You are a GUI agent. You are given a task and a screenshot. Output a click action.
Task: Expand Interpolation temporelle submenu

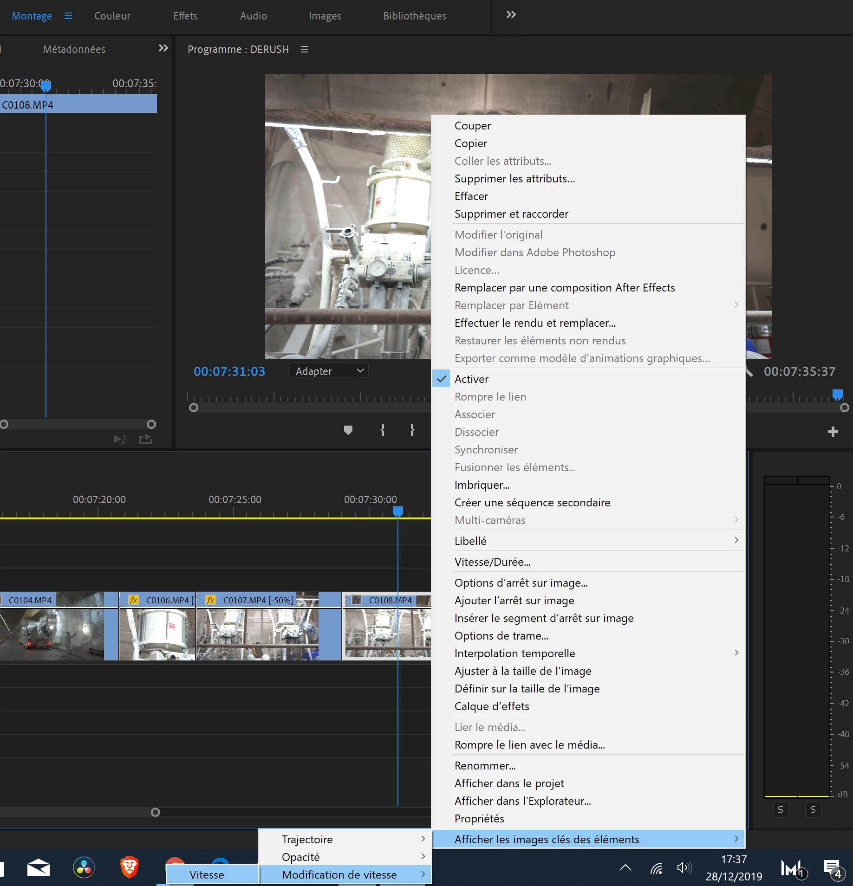coord(588,653)
